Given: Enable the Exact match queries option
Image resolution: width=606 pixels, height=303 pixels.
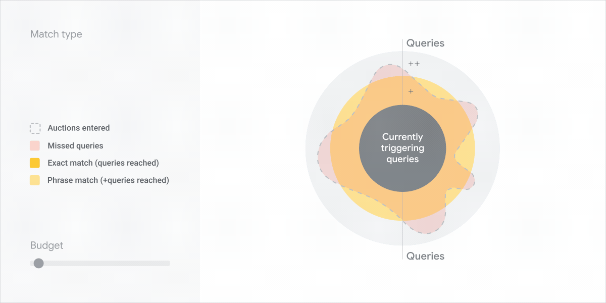Looking at the screenshot, I should [103, 163].
